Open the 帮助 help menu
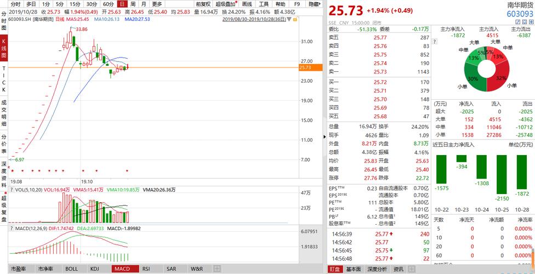The image size is (535, 274). (281, 4)
